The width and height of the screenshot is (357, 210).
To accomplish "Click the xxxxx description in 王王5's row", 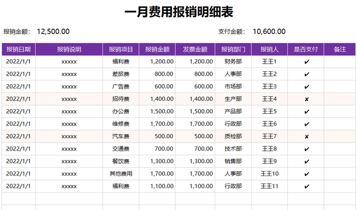I will pos(69,111).
